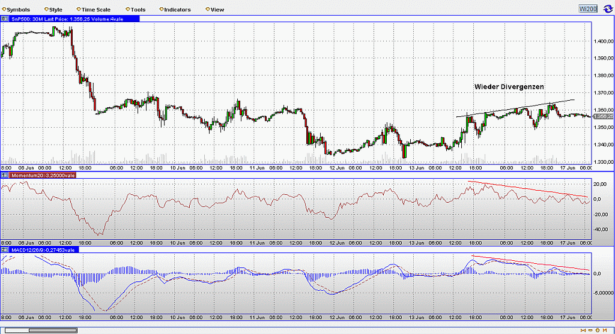Open the Symbols menu
This screenshot has width=615, height=334.
point(19,10)
